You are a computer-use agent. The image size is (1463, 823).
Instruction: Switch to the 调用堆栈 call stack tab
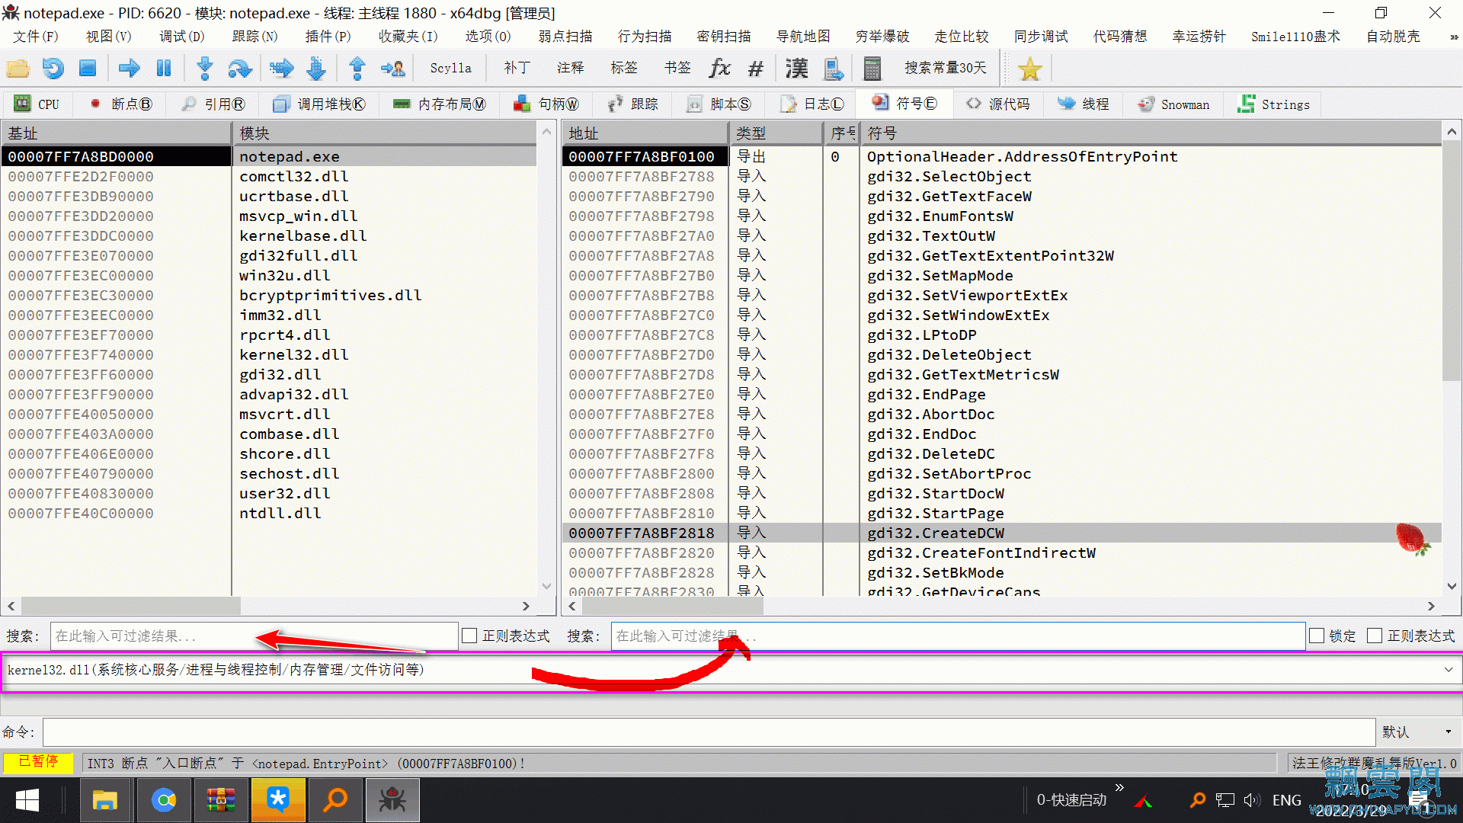tap(319, 104)
